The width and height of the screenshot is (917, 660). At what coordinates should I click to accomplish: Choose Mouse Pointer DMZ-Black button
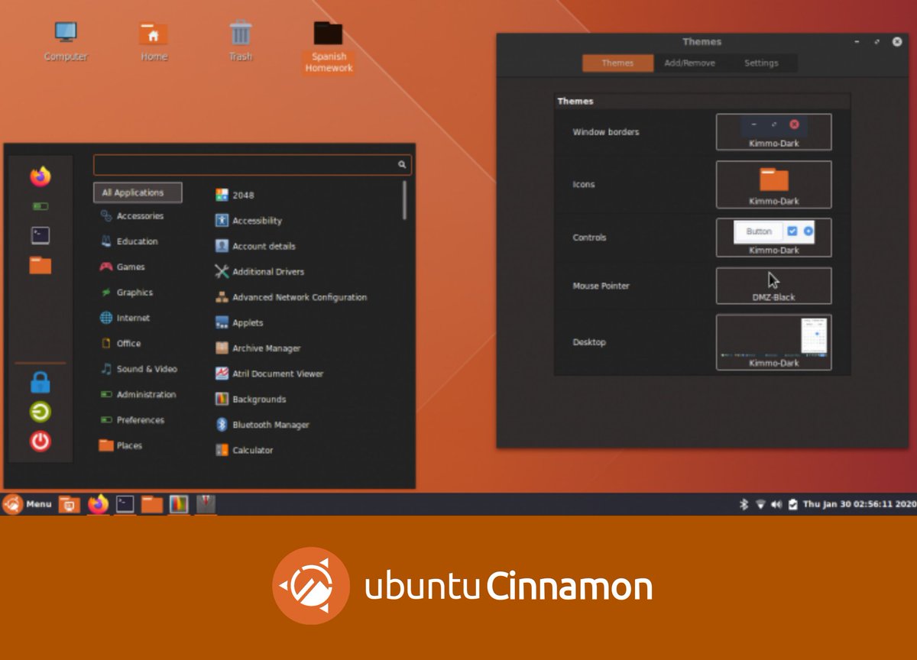tap(773, 286)
